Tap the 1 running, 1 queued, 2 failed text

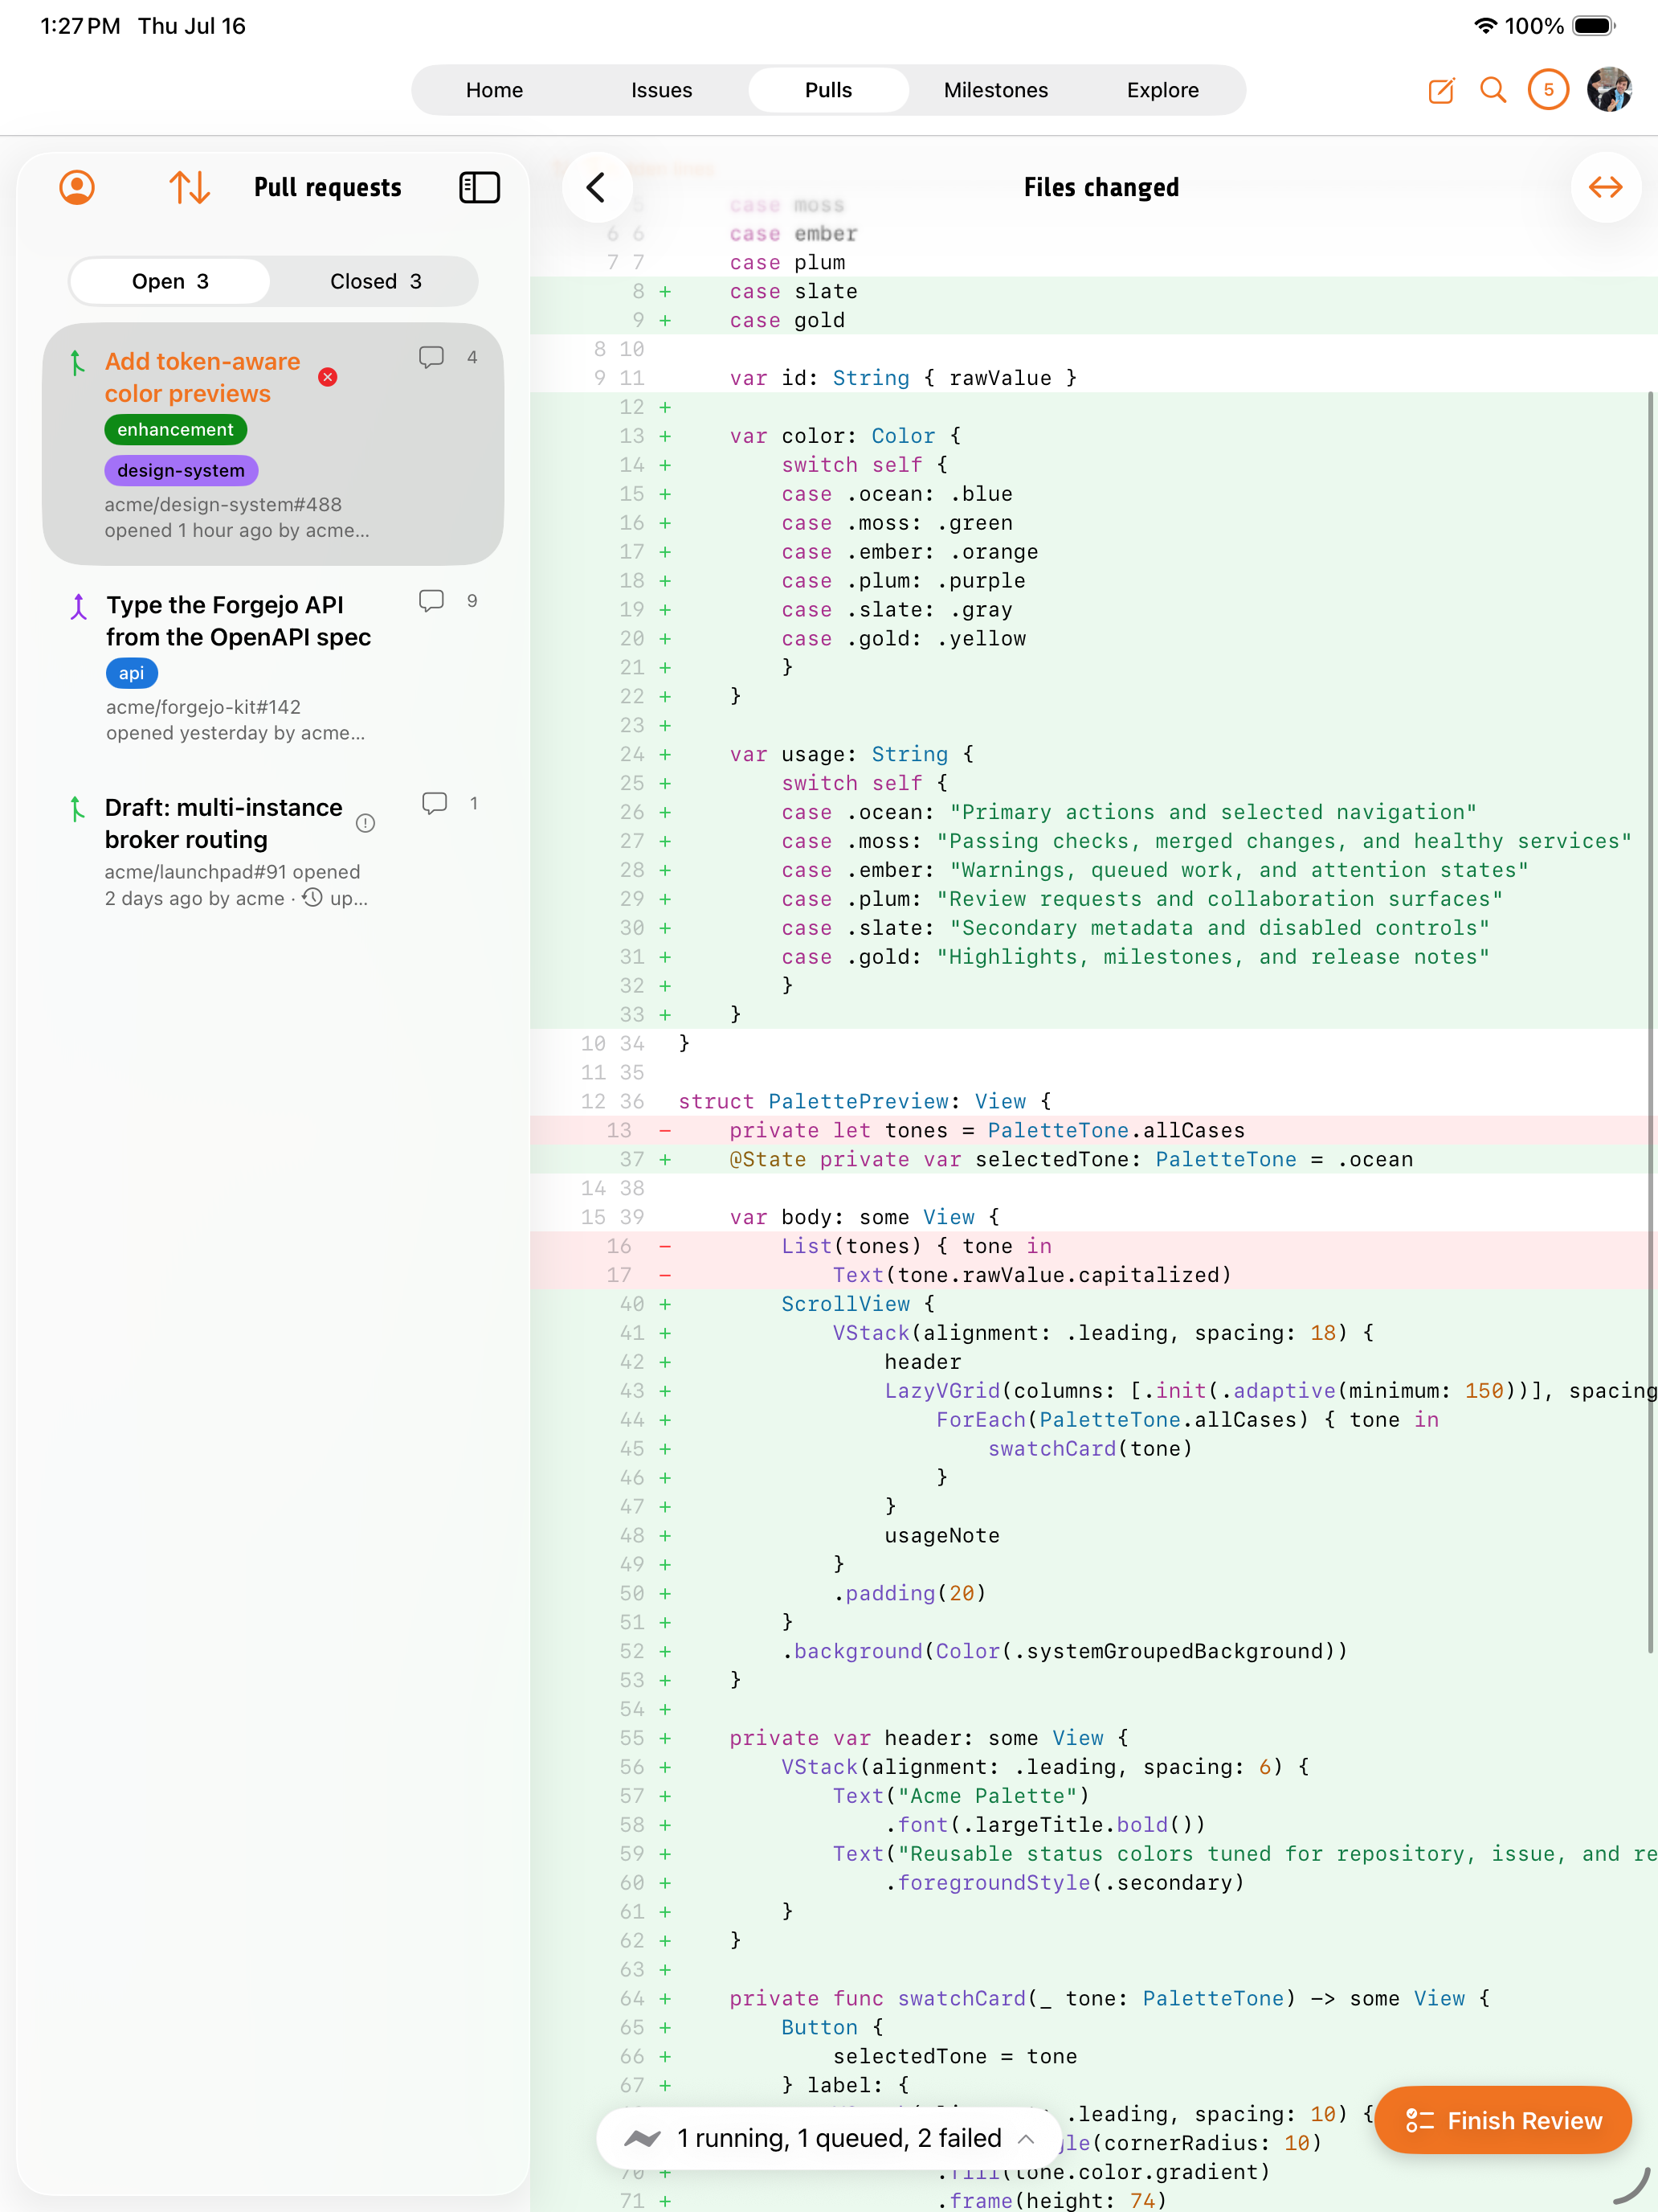839,2138
